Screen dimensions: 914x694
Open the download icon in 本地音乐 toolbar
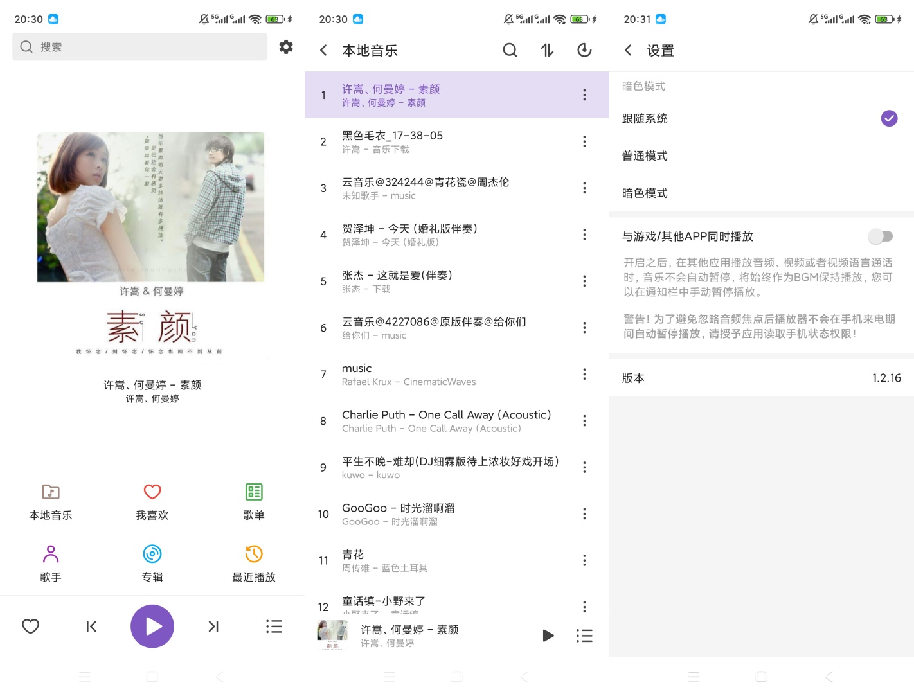584,49
